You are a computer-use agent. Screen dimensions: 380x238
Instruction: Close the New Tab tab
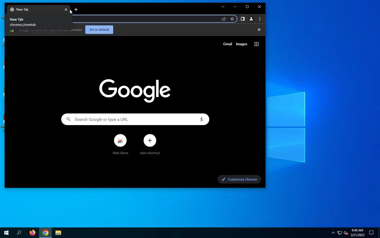click(66, 10)
